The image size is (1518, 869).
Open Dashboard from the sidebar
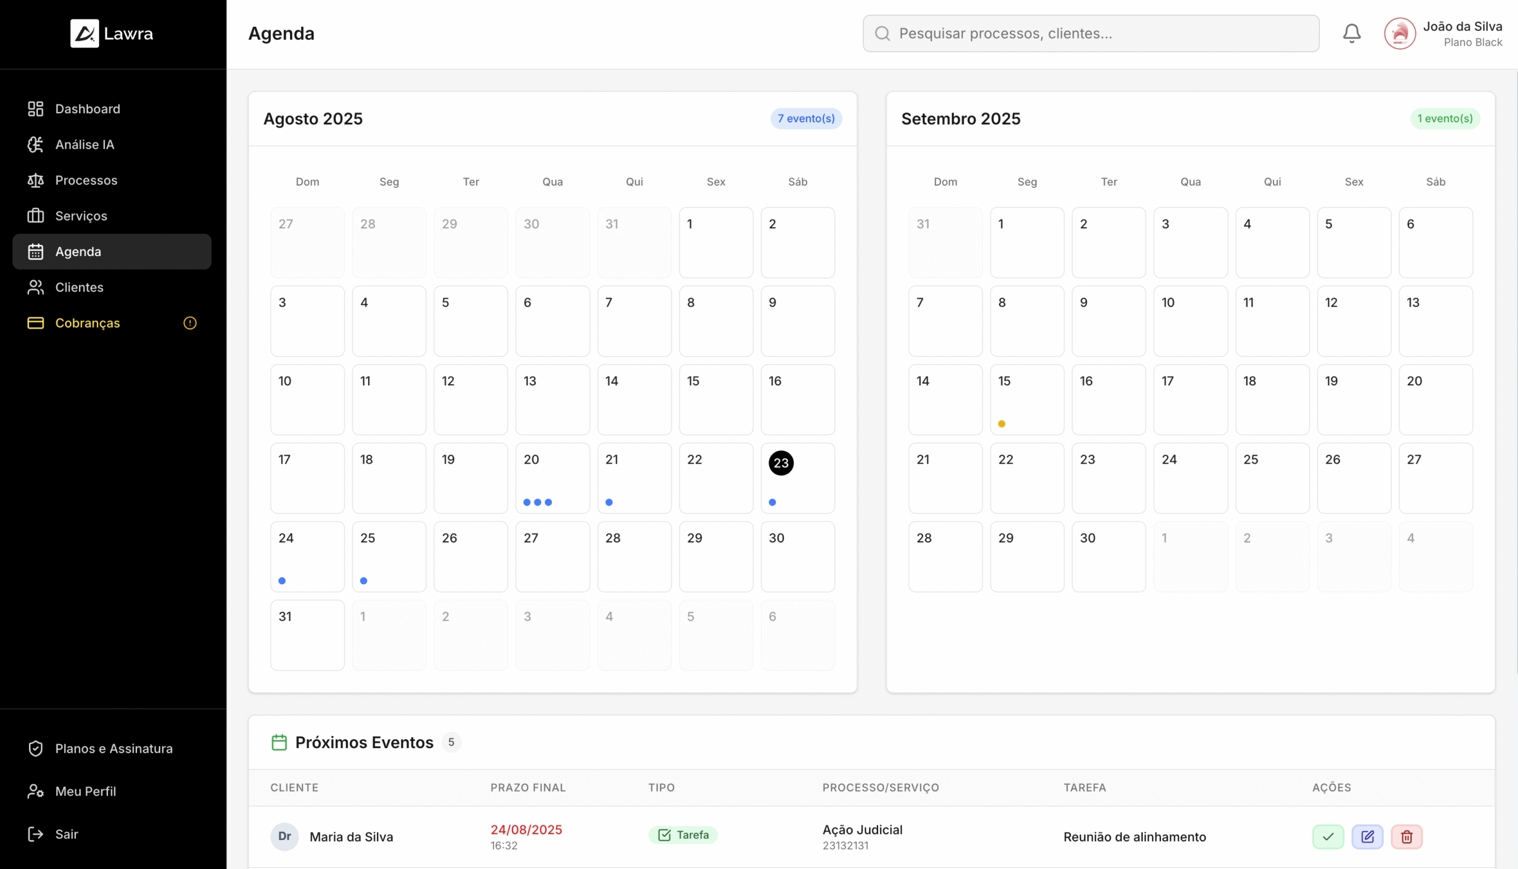click(x=87, y=108)
